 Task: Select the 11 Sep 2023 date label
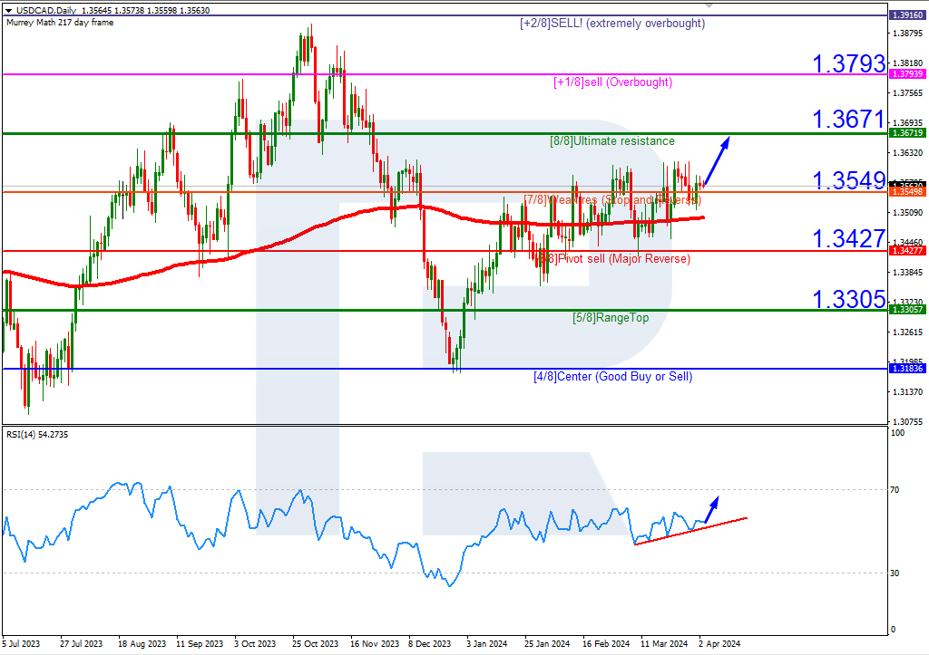(200, 644)
